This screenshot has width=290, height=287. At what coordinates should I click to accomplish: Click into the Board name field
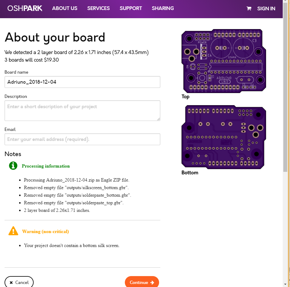tap(82, 82)
